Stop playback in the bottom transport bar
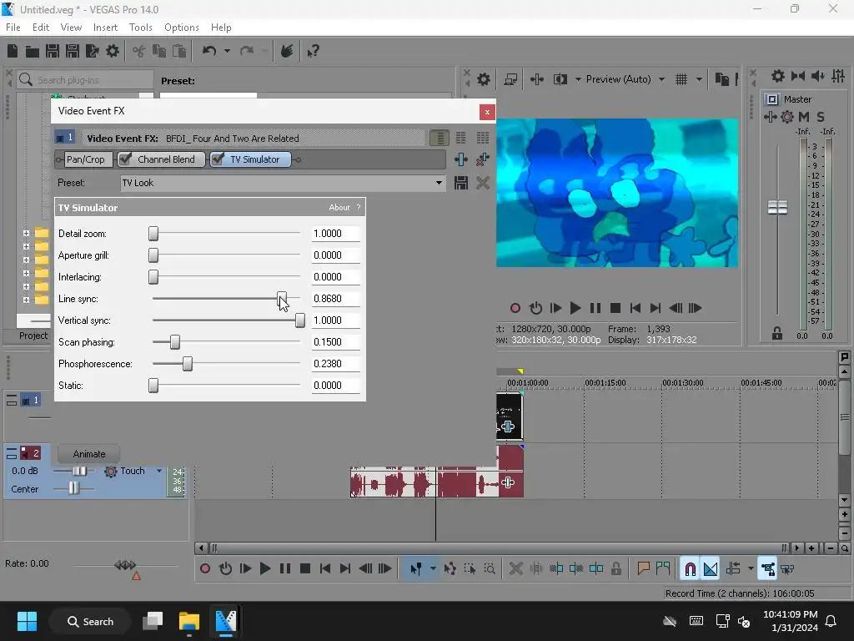854x641 pixels. click(305, 569)
